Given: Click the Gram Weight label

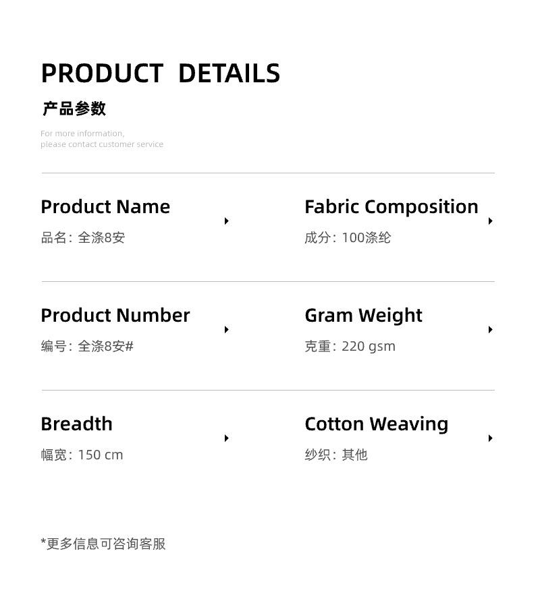Looking at the screenshot, I should (x=363, y=315).
